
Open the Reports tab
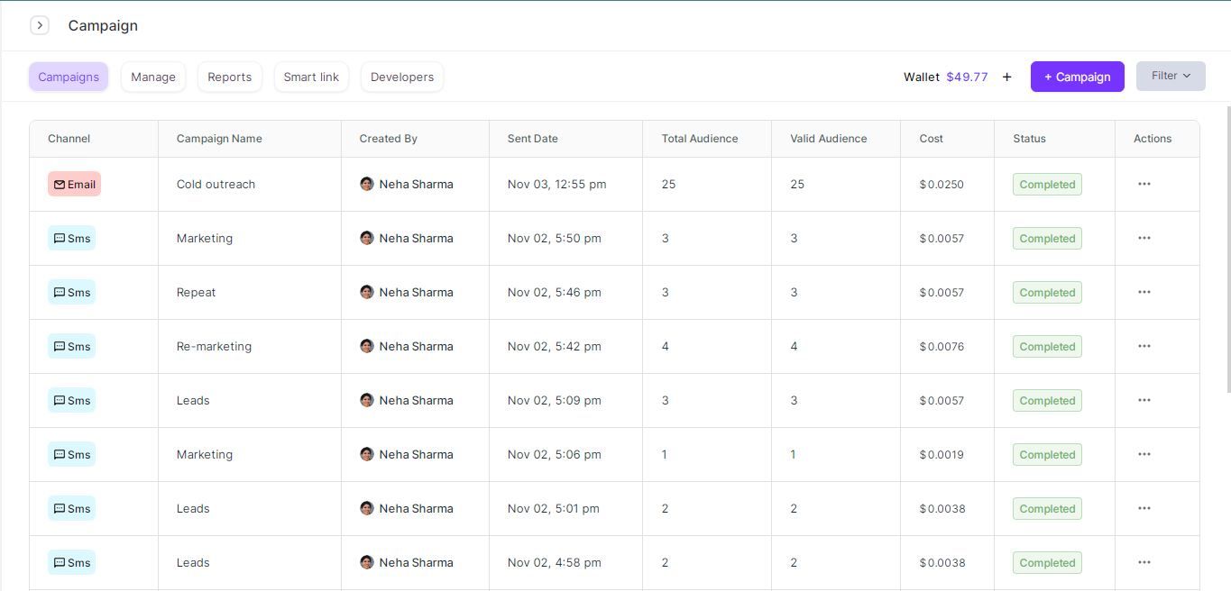[229, 77]
